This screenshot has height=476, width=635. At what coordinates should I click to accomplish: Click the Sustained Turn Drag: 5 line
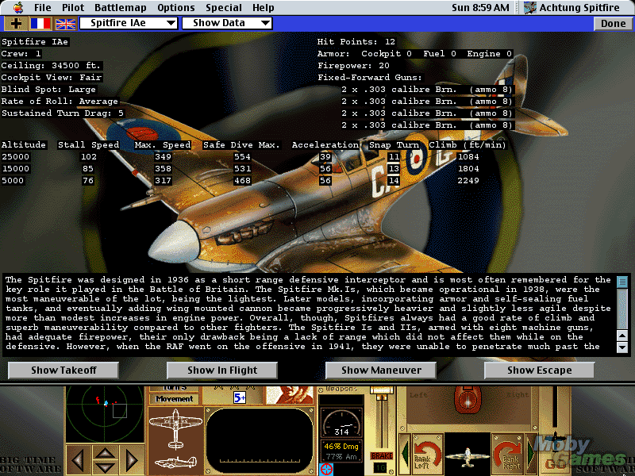click(63, 113)
